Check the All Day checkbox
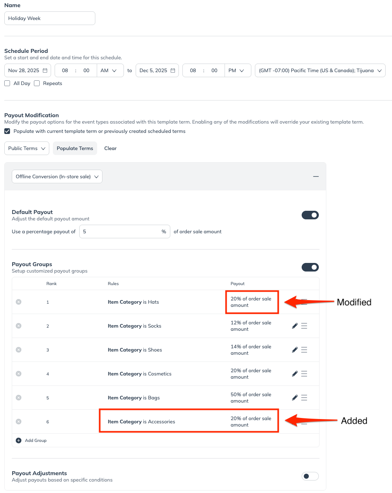 click(7, 83)
